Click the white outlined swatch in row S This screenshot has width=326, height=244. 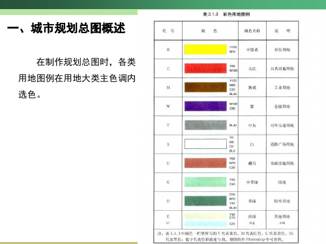tap(205, 144)
